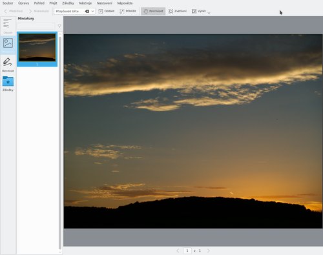Activate the Procházet browse tool
The image size is (323, 255).
153,11
